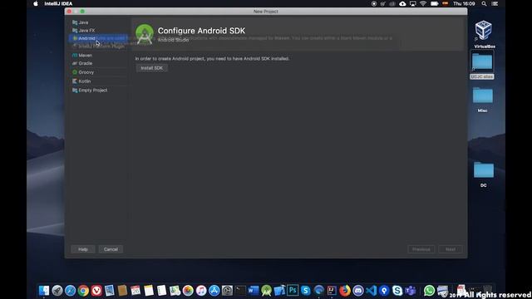Open Google Chrome from the Dock
Screen dimensions: 532x299
click(x=83, y=291)
